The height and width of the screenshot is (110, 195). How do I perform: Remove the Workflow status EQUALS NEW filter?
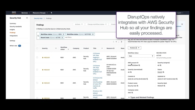[63, 34]
